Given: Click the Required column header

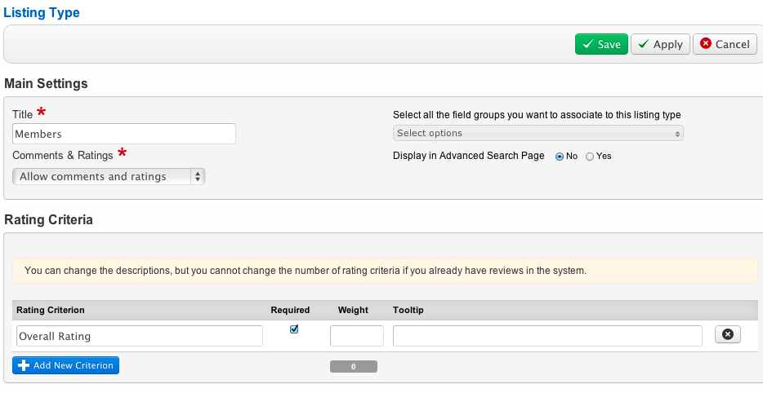Looking at the screenshot, I should [x=290, y=310].
